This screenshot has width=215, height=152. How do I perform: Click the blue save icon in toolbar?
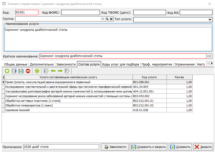click(x=21, y=71)
